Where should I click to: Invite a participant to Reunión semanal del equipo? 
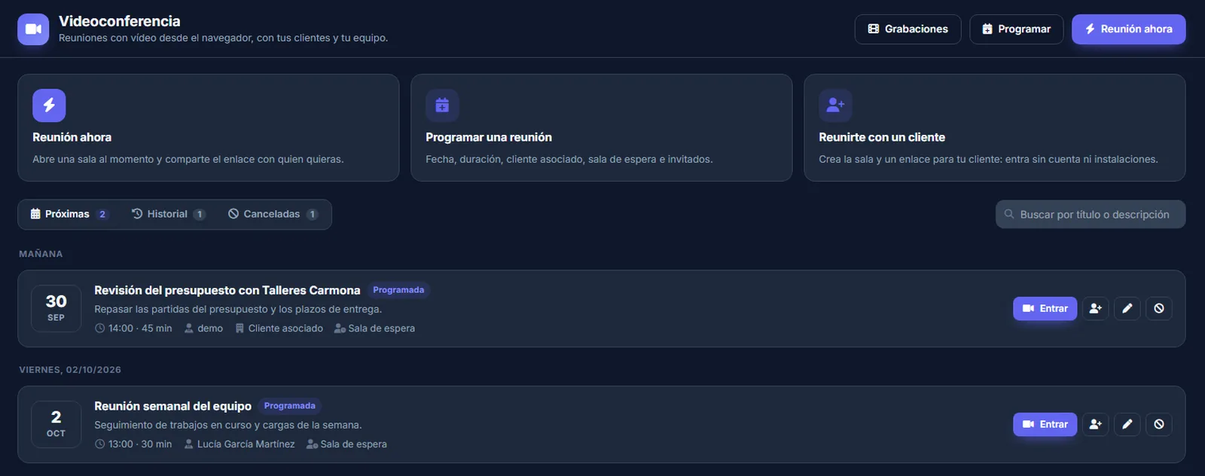click(x=1096, y=424)
